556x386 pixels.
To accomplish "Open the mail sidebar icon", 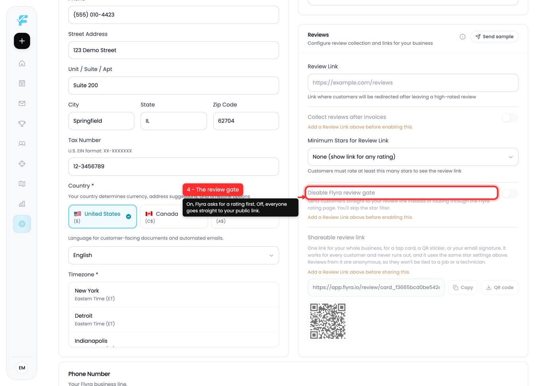I will tap(22, 104).
